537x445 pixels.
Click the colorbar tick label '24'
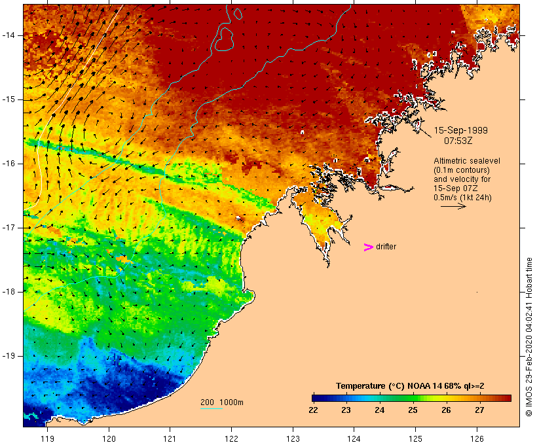(379, 410)
